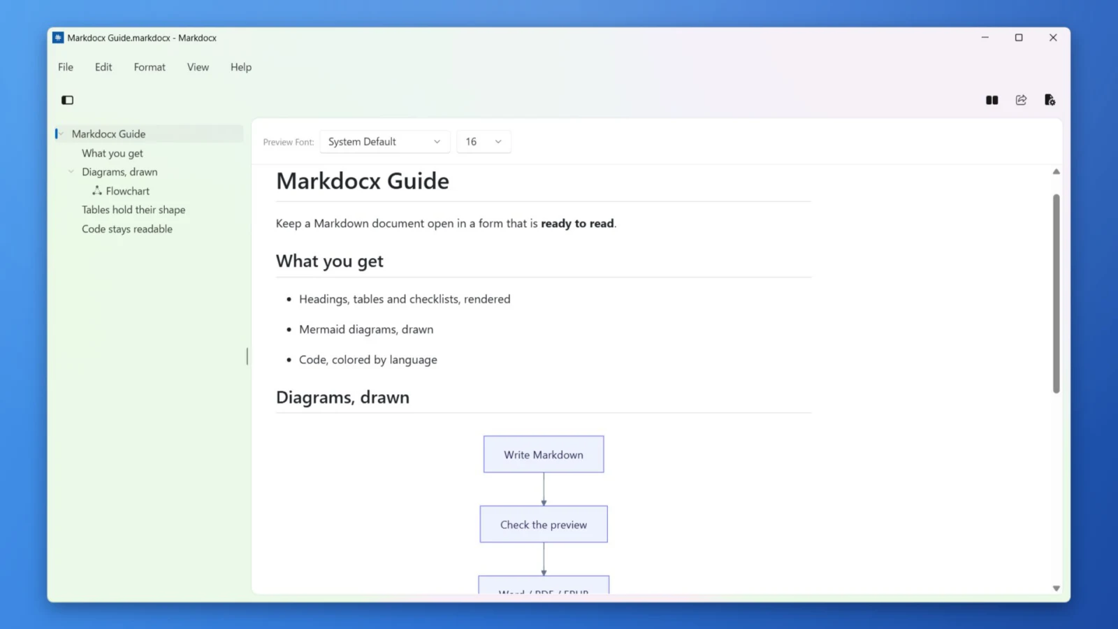This screenshot has width=1118, height=629.
Task: Click the 'Write Markdown' flowchart node
Action: (544, 454)
